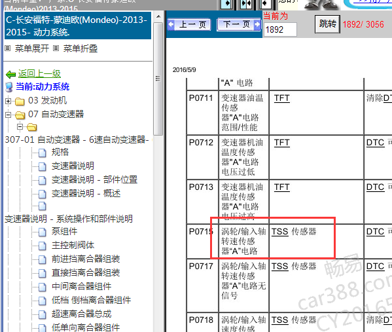Open the 直接挡离合器组装 document
Screen dimensions: 392x332
(86, 272)
